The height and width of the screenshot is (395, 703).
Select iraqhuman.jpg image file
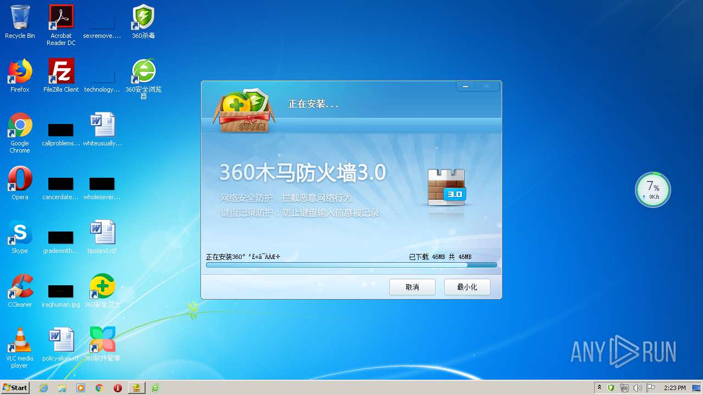61,295
